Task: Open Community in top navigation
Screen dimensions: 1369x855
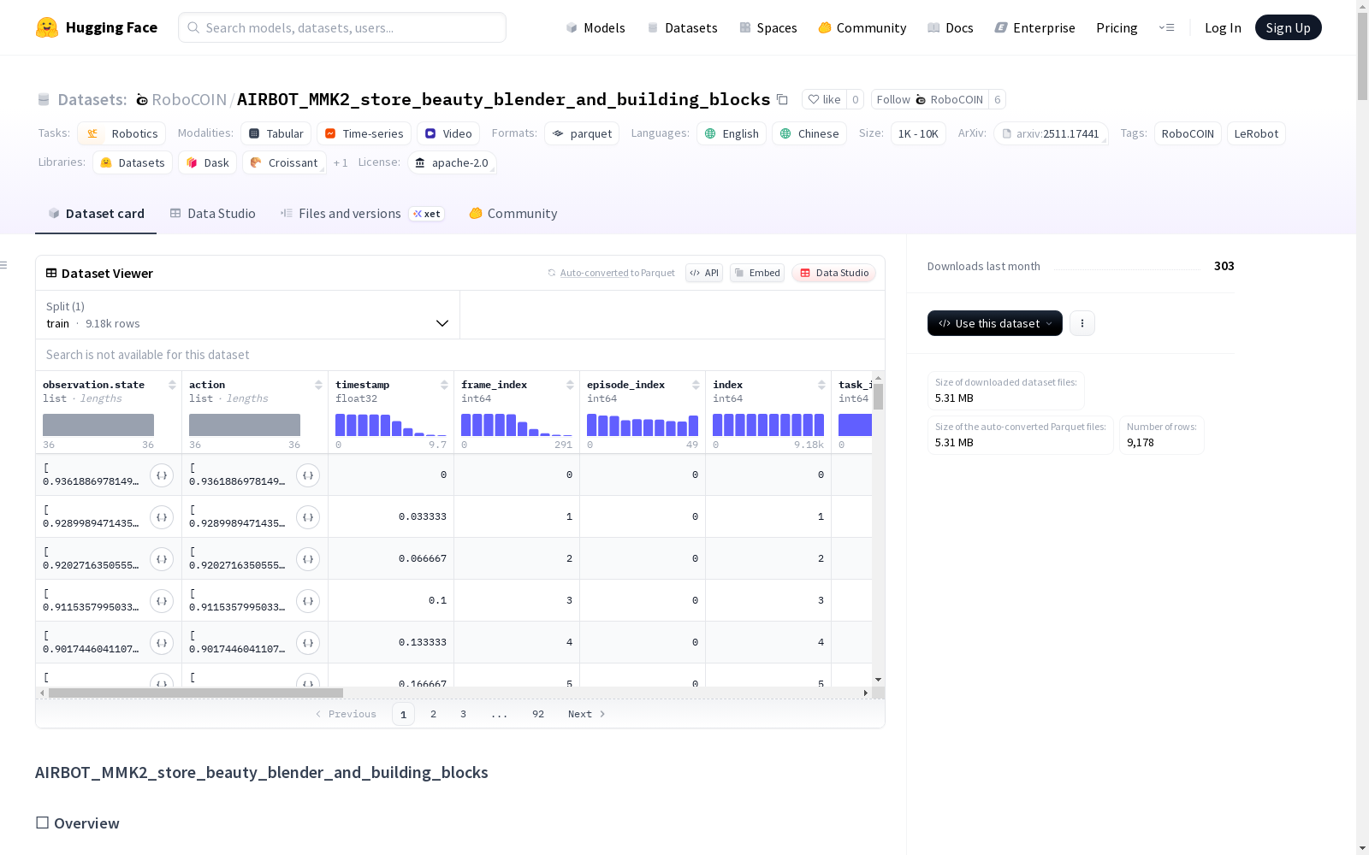Action: (x=862, y=27)
